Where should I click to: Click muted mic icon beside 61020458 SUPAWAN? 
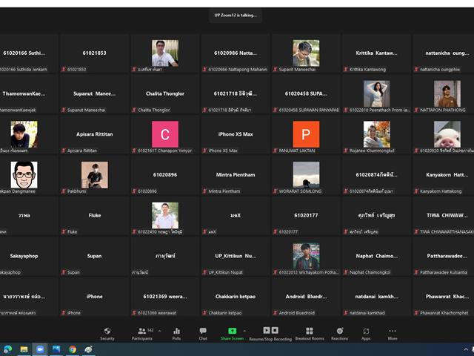coord(275,110)
